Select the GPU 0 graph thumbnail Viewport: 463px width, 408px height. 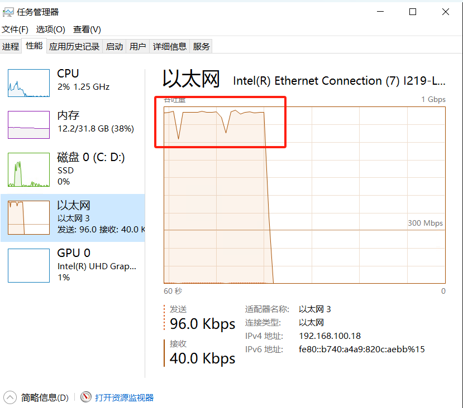point(28,265)
